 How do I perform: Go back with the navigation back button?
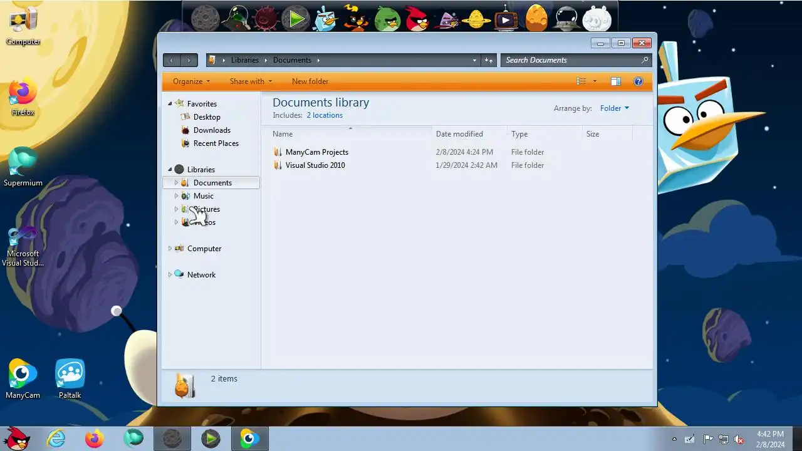point(172,60)
